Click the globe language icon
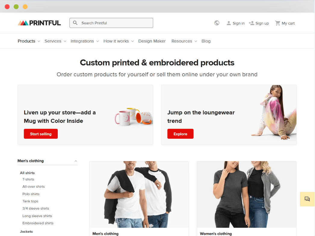Viewport: 315px width, 236px height. point(217,23)
